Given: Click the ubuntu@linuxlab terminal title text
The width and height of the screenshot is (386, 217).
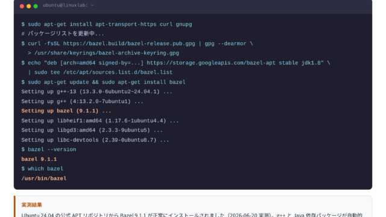Looking at the screenshot, I should [x=68, y=5].
